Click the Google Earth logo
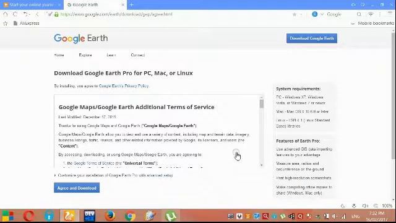Screen dimensions: 396x223 (x=81, y=38)
